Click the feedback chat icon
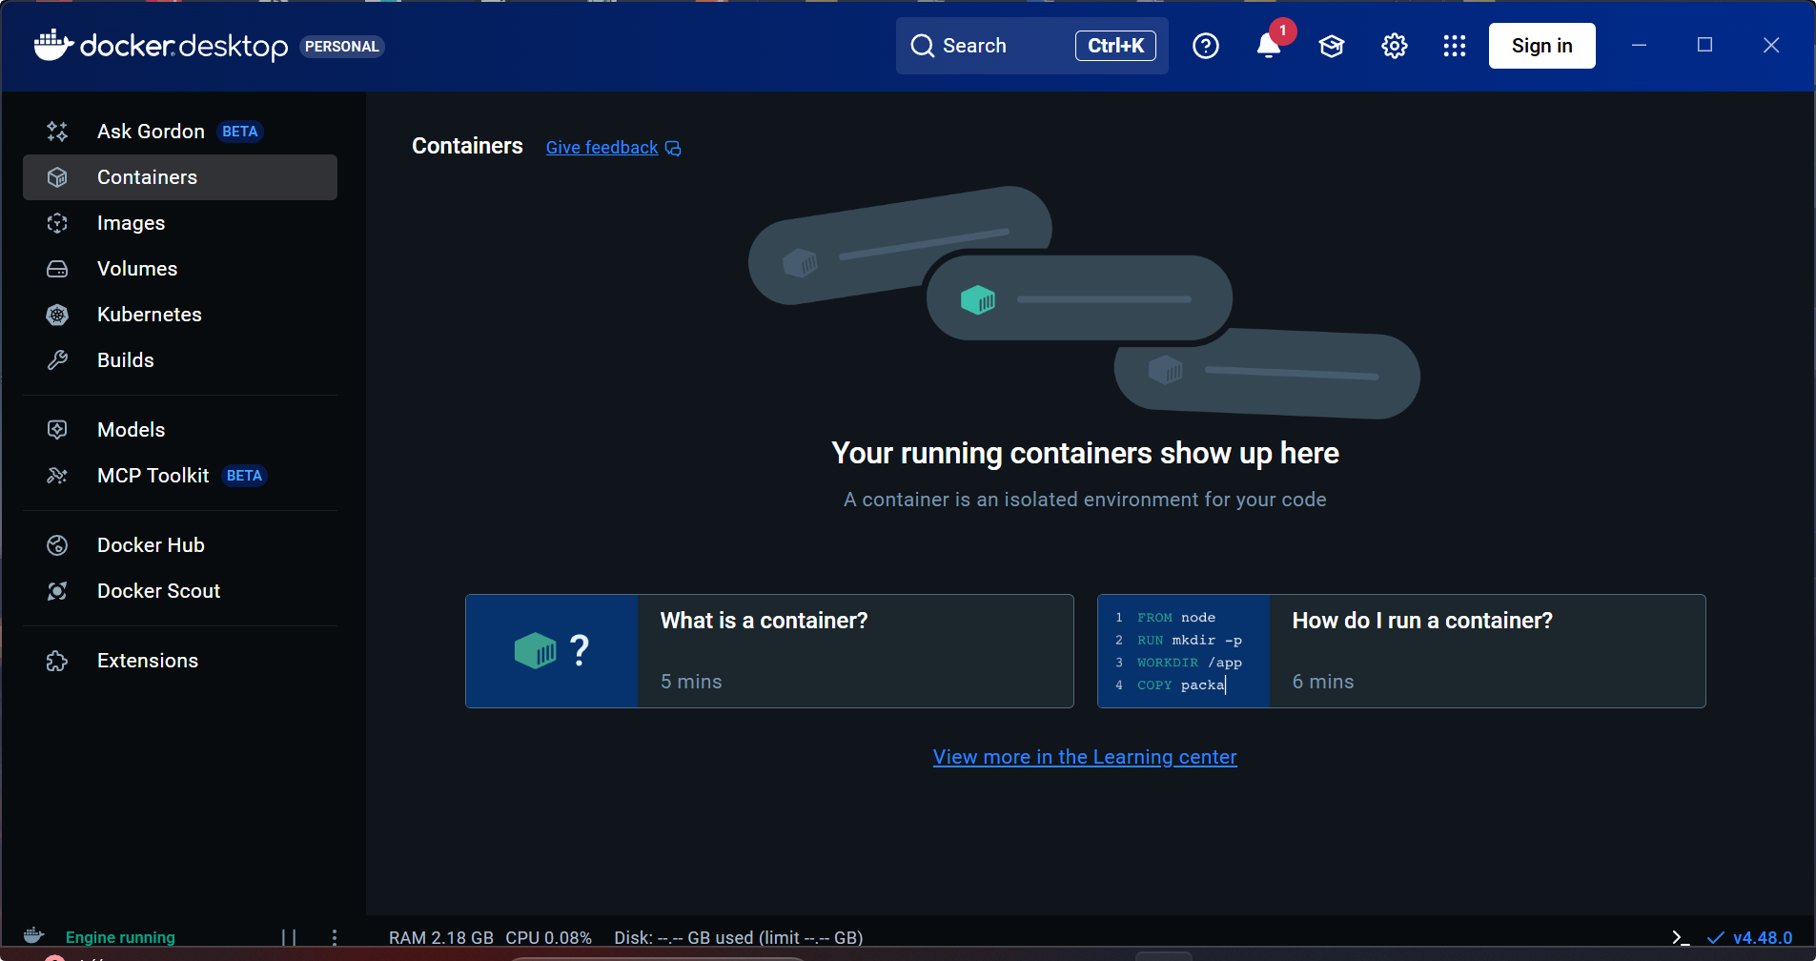The height and width of the screenshot is (961, 1816). [x=673, y=148]
